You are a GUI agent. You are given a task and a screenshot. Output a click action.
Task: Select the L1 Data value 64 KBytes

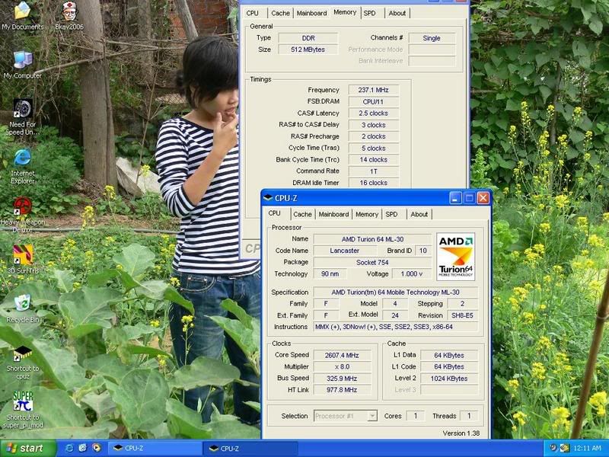(x=449, y=355)
